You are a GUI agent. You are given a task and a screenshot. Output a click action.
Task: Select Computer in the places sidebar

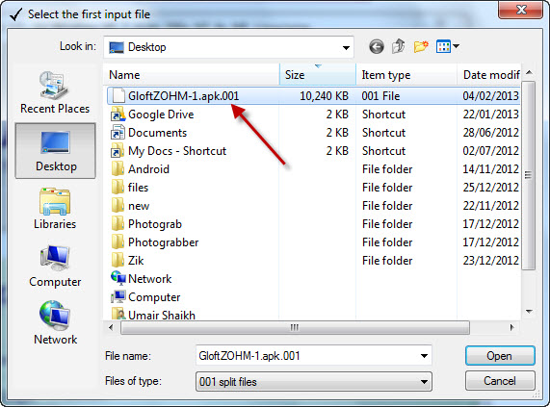(55, 267)
